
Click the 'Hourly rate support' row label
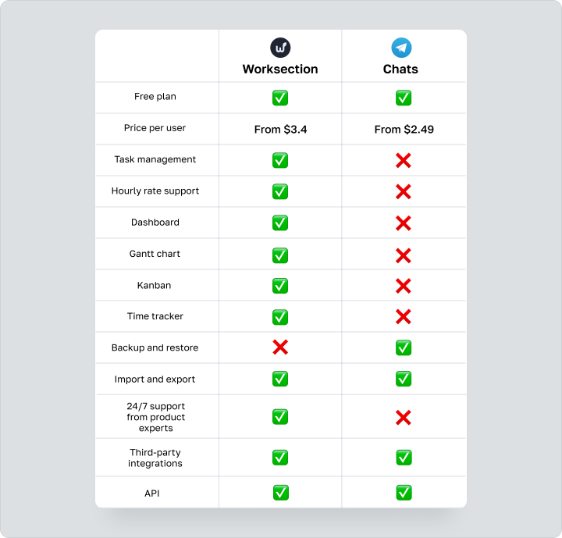[x=155, y=191]
